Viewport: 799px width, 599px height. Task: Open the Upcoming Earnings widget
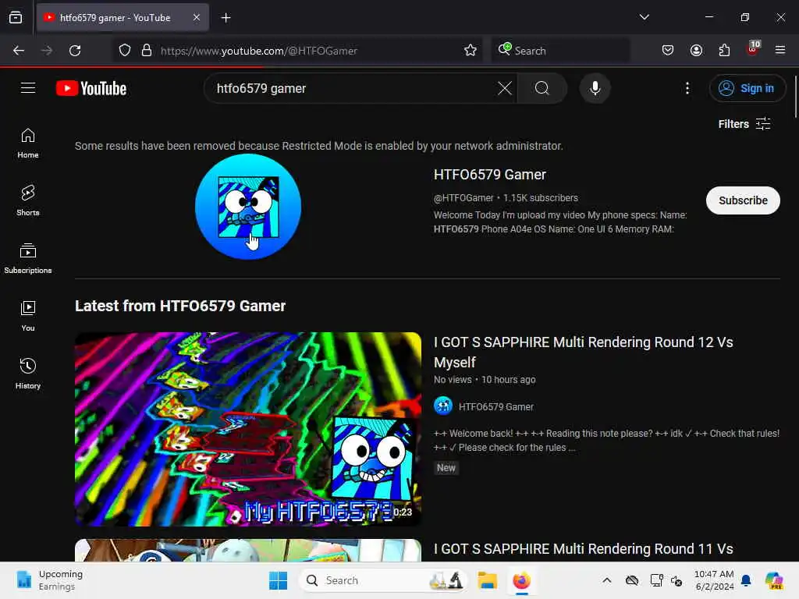49,580
